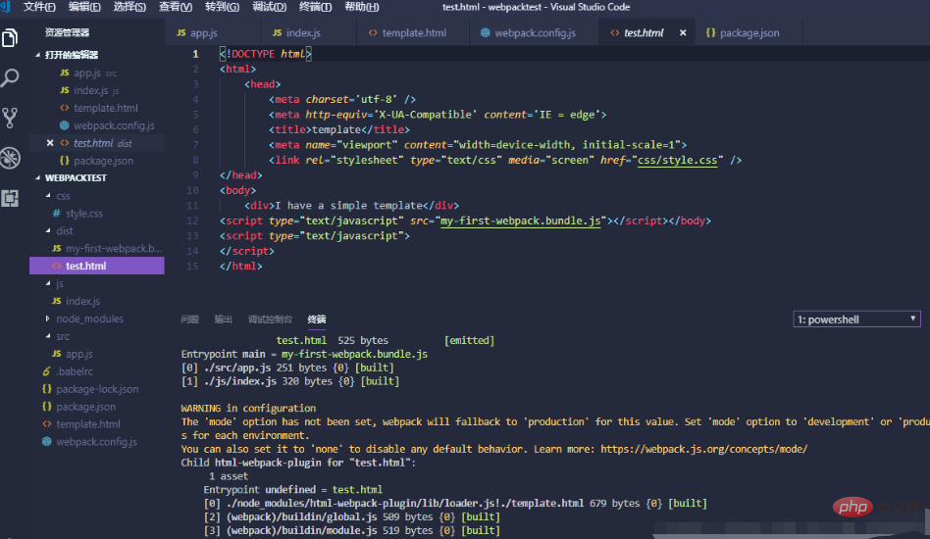The image size is (930, 539).
Task: Open the 文件(F) menu
Action: [39, 7]
